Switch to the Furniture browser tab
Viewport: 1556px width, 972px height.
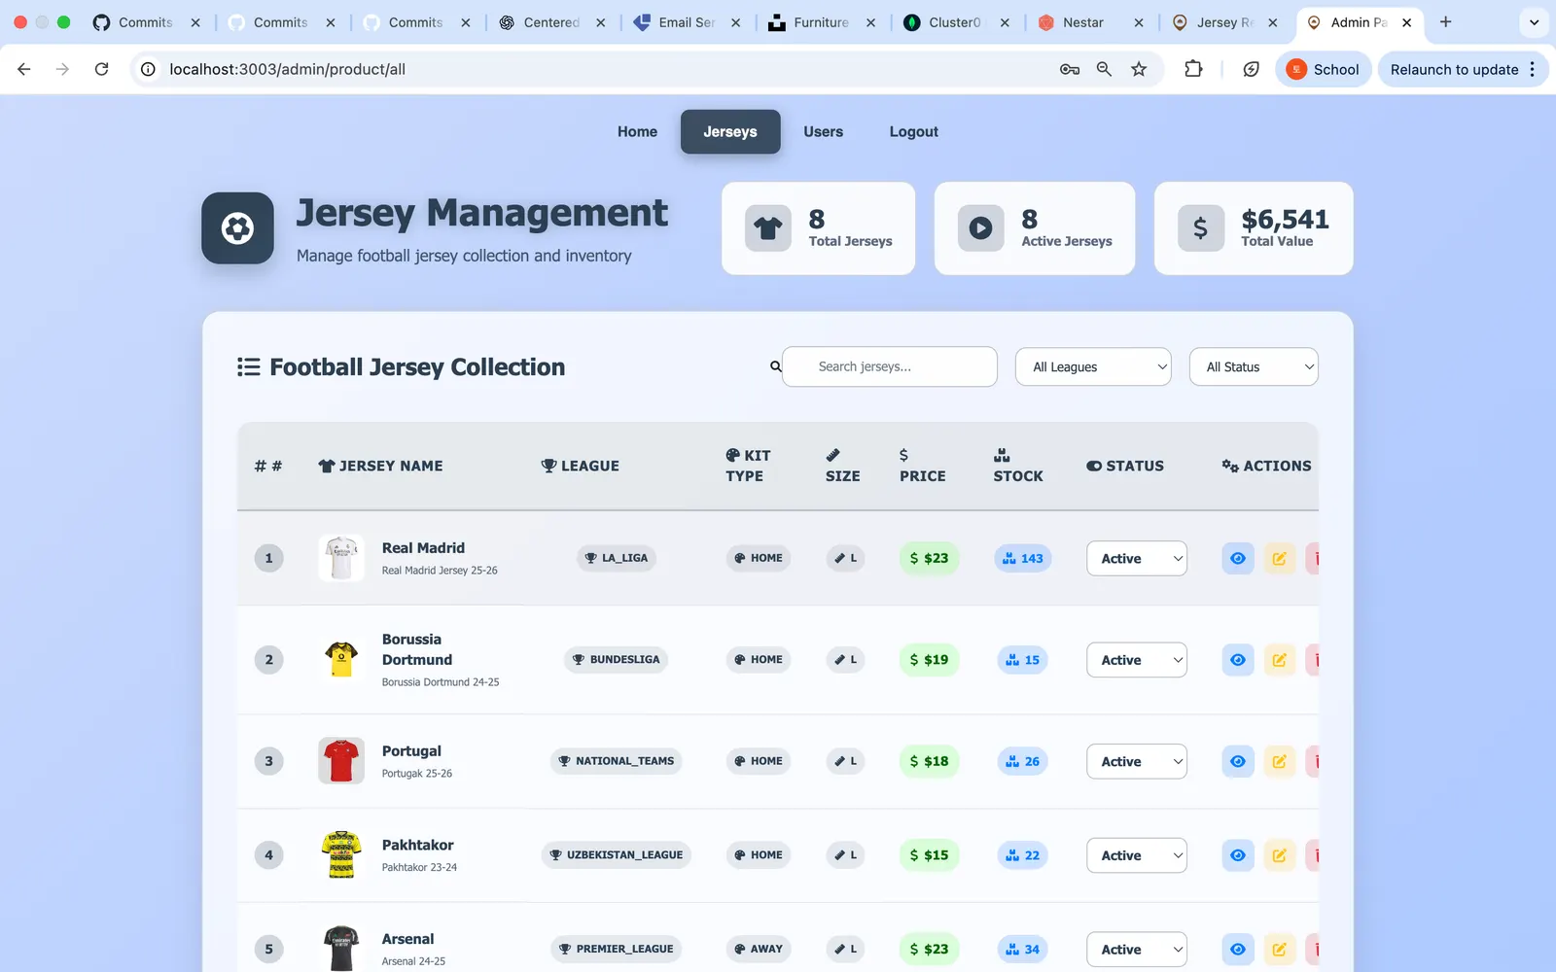pos(822,22)
